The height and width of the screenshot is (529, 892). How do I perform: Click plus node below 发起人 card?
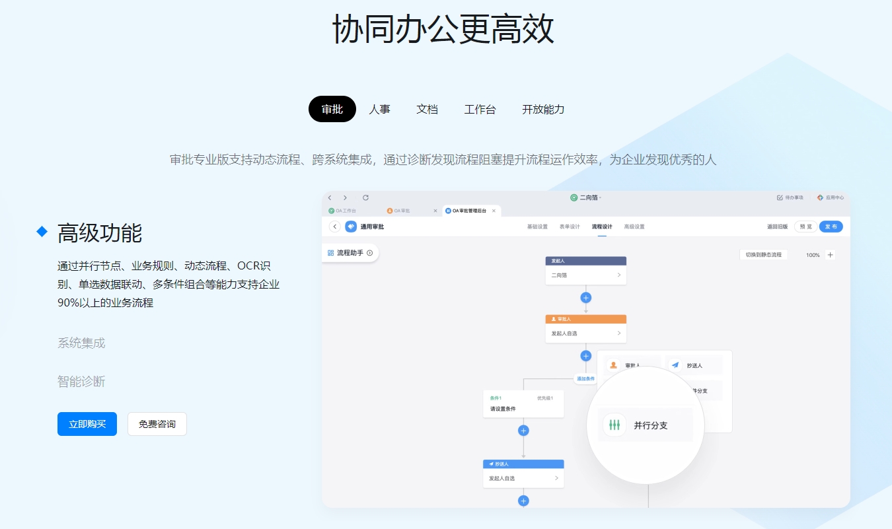pyautogui.click(x=585, y=298)
